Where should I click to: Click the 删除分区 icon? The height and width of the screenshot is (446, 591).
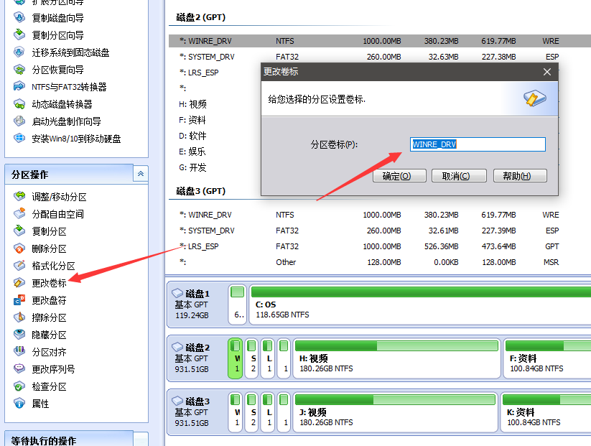click(x=19, y=248)
